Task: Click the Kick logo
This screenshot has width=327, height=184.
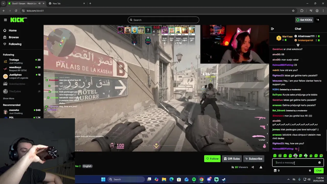Action: [x=18, y=20]
